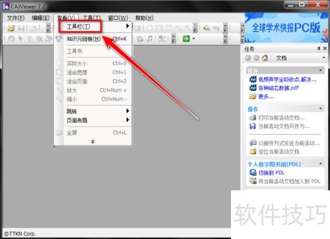Click the green arrow go icon
Viewport: 330px width, 239px height.
(x=186, y=39)
